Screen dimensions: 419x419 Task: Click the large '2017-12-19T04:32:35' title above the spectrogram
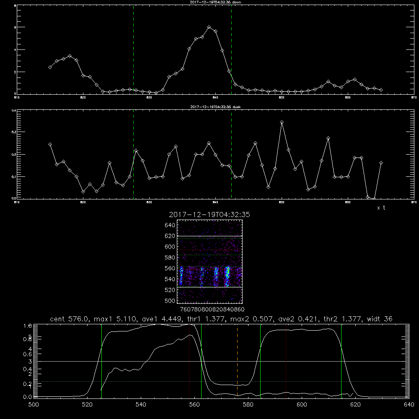(x=209, y=215)
